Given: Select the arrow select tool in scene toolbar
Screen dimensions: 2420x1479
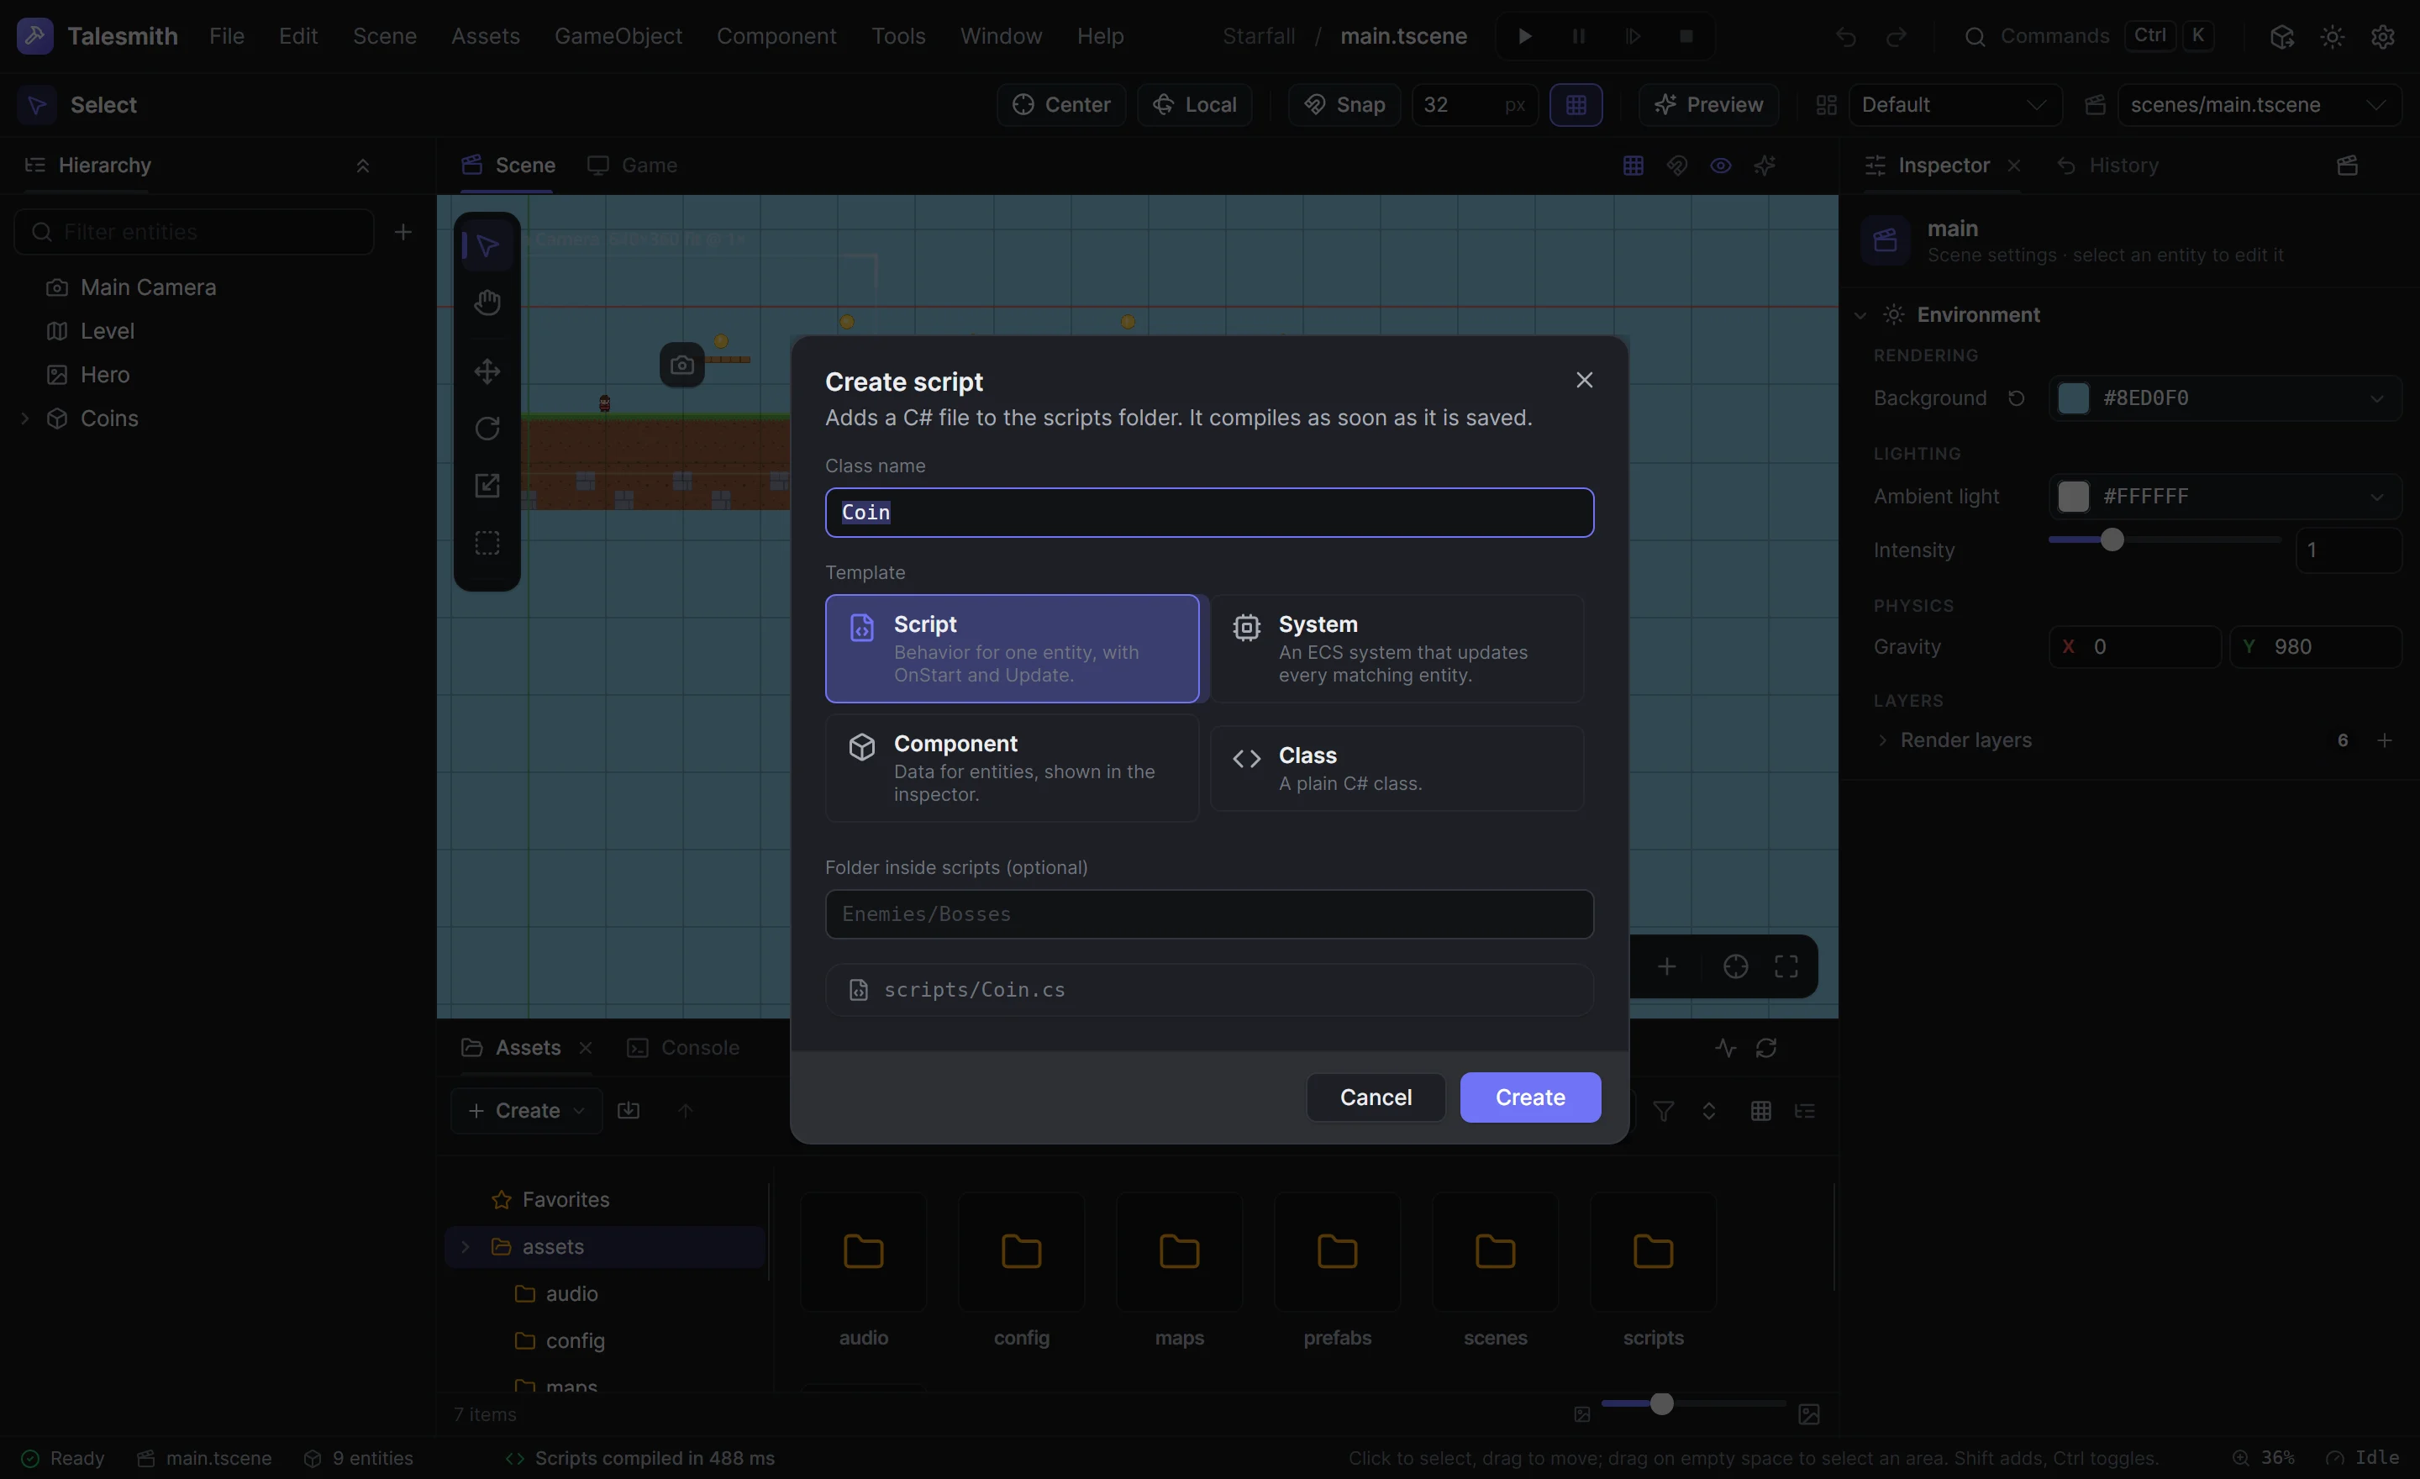Looking at the screenshot, I should [487, 245].
